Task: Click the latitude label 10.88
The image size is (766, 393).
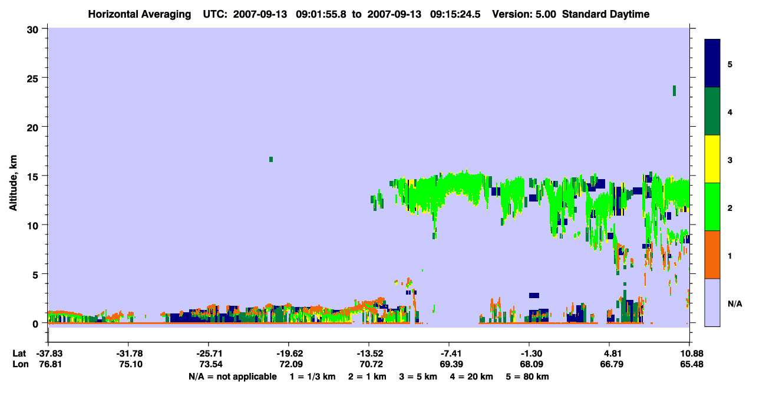Action: [689, 354]
